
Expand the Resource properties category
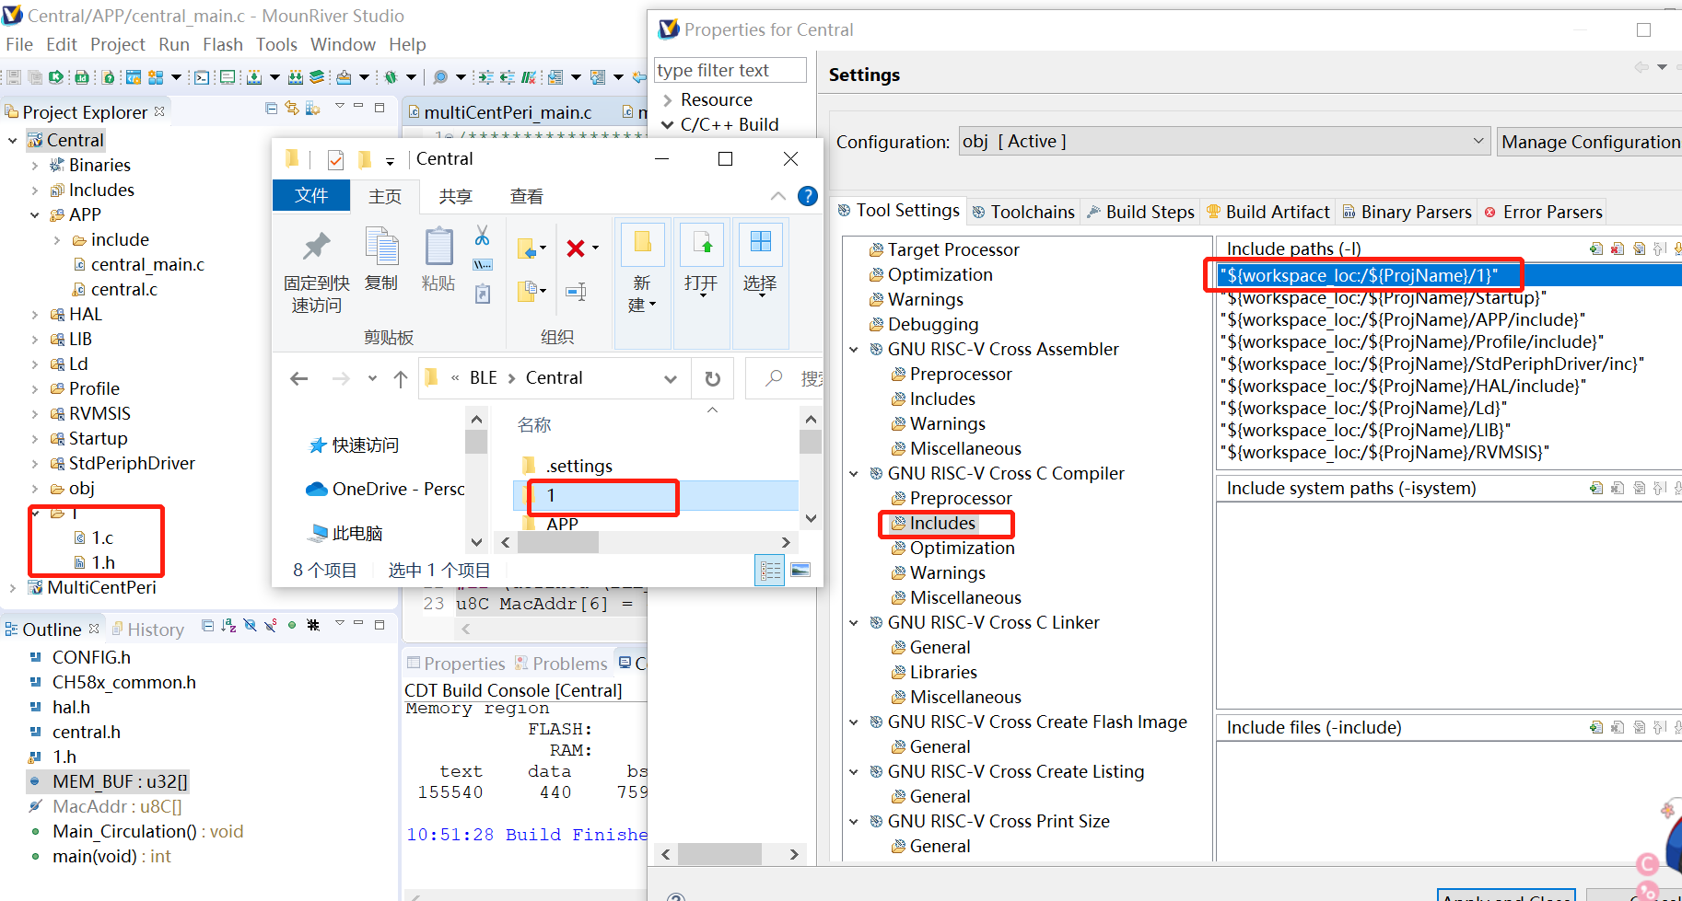pos(668,99)
